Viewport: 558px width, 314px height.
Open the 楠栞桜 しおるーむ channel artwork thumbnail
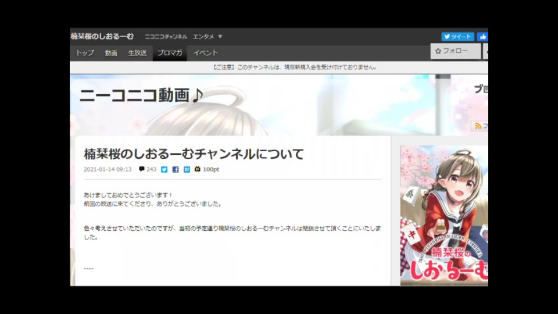(444, 215)
